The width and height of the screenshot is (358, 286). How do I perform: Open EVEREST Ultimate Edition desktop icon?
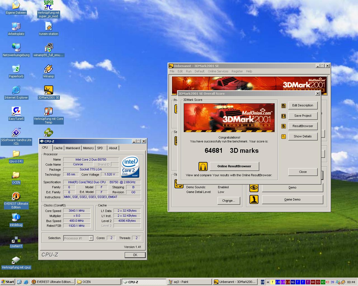(16, 196)
